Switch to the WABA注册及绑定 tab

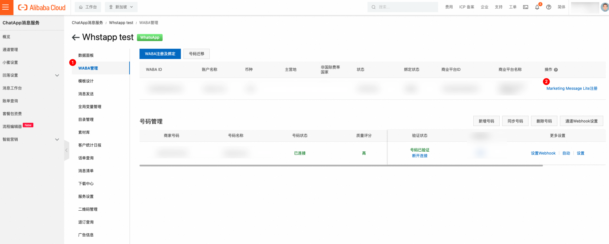160,54
